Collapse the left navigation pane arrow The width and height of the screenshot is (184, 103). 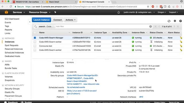coord(30,22)
